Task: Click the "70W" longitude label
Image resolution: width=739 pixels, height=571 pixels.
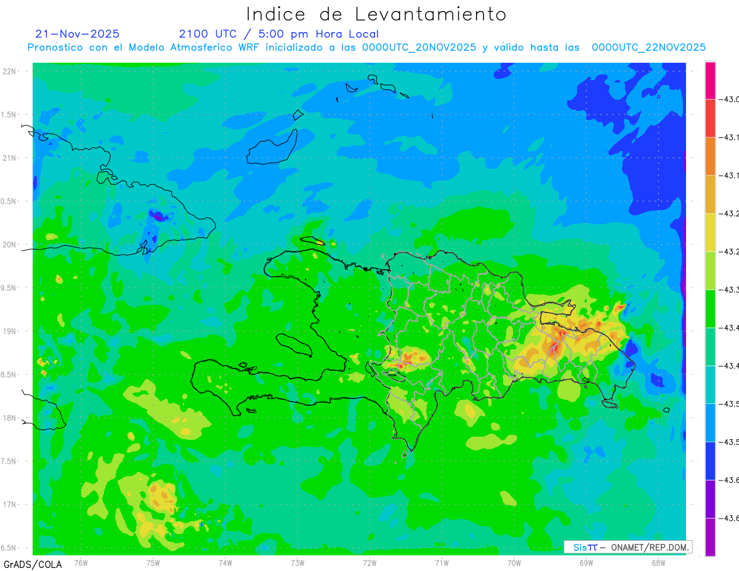Action: [514, 564]
